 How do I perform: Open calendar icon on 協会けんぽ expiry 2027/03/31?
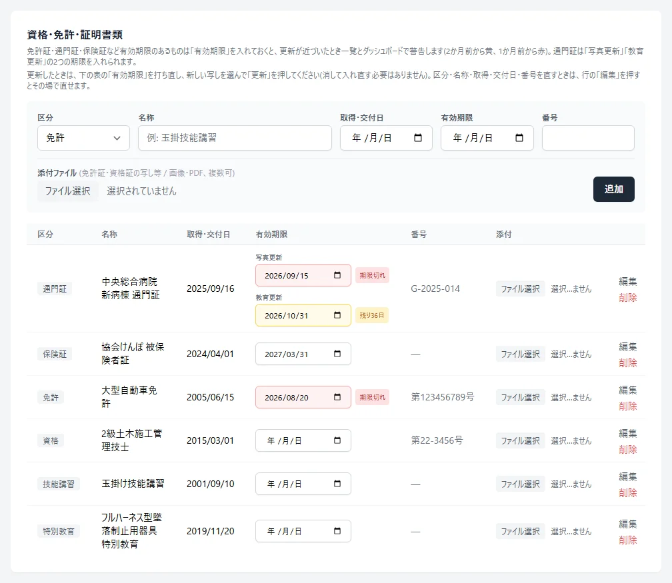pos(337,354)
